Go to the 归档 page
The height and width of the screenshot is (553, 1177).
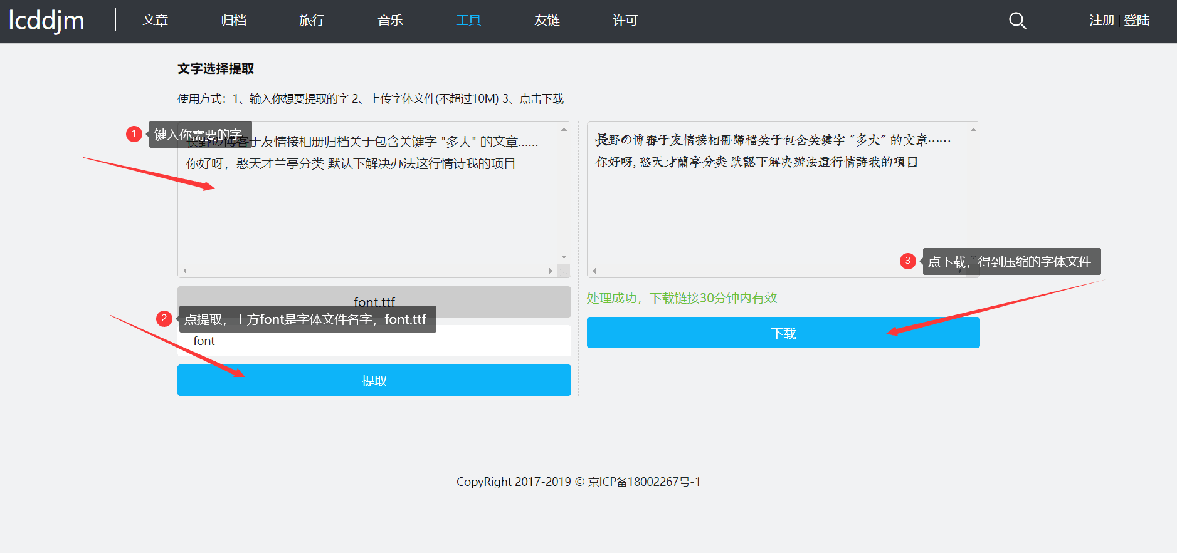tap(233, 21)
